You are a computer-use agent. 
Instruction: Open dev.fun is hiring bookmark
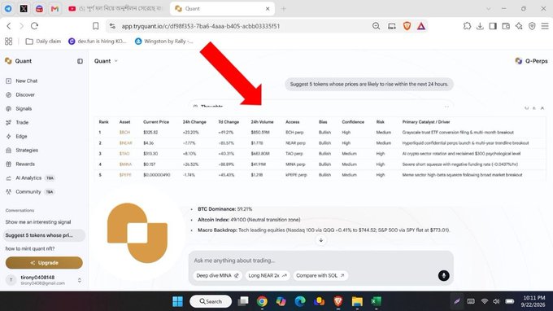click(98, 42)
